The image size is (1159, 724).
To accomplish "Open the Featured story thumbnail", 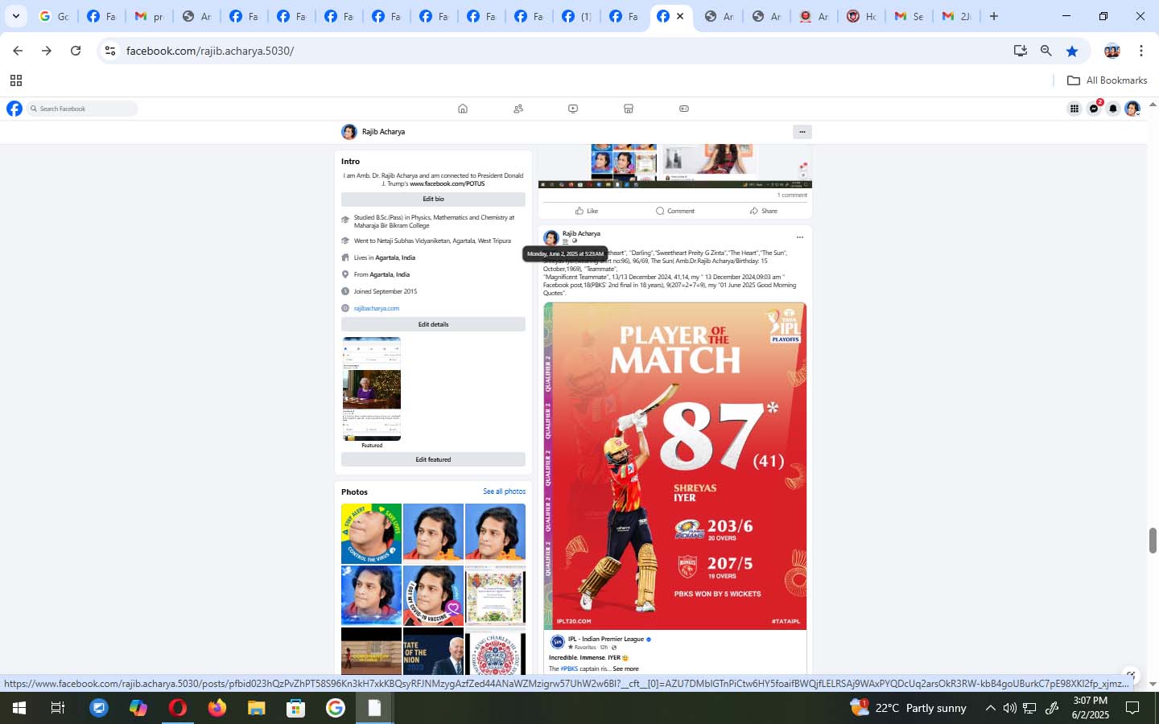I will click(x=372, y=389).
